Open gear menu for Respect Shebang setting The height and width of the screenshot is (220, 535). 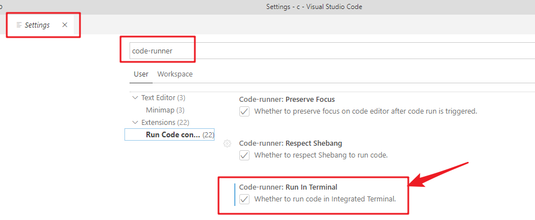pos(227,143)
